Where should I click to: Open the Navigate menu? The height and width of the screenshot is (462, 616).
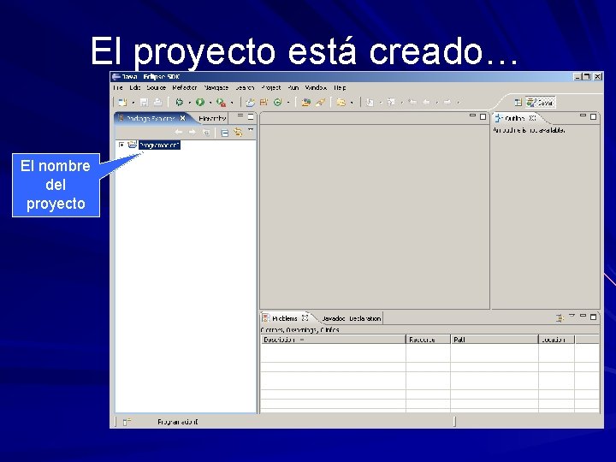(x=216, y=87)
